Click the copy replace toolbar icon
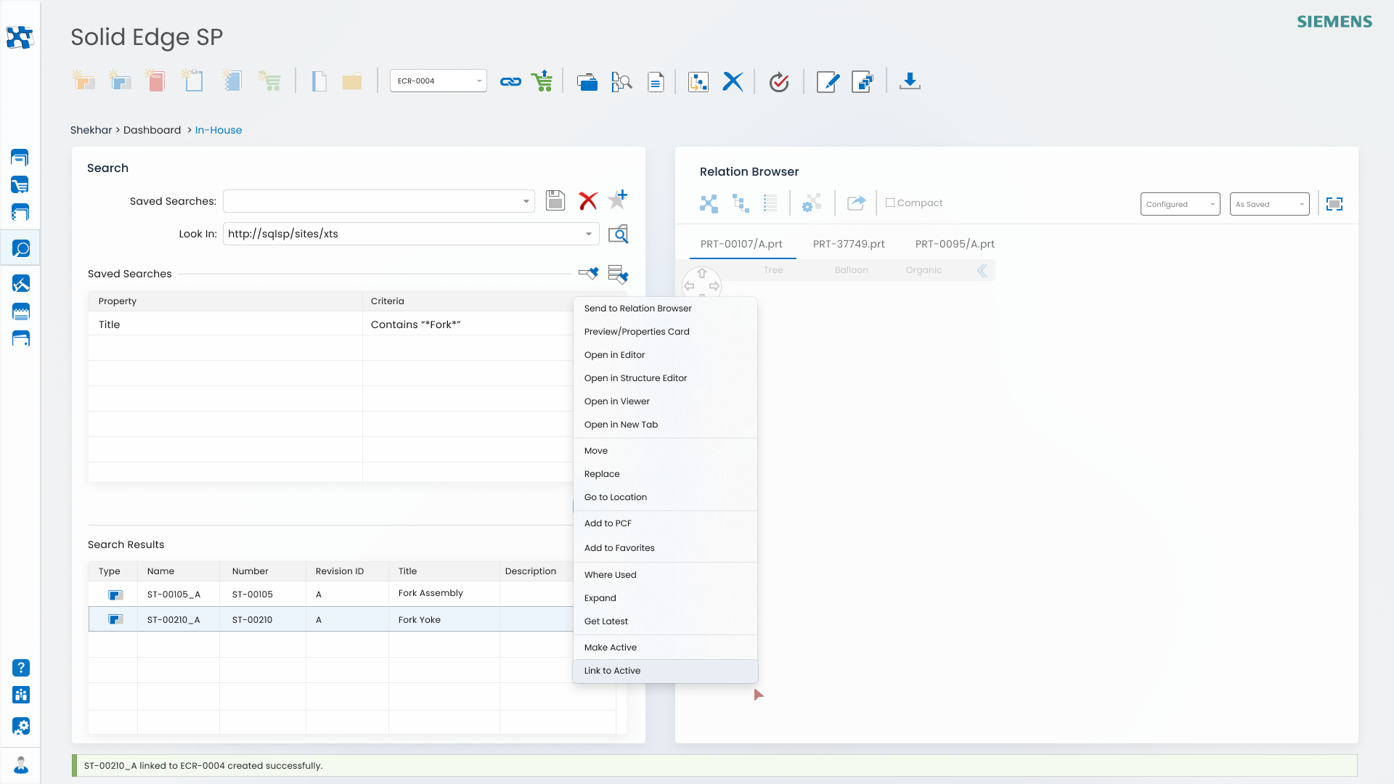This screenshot has height=784, width=1394. [863, 81]
